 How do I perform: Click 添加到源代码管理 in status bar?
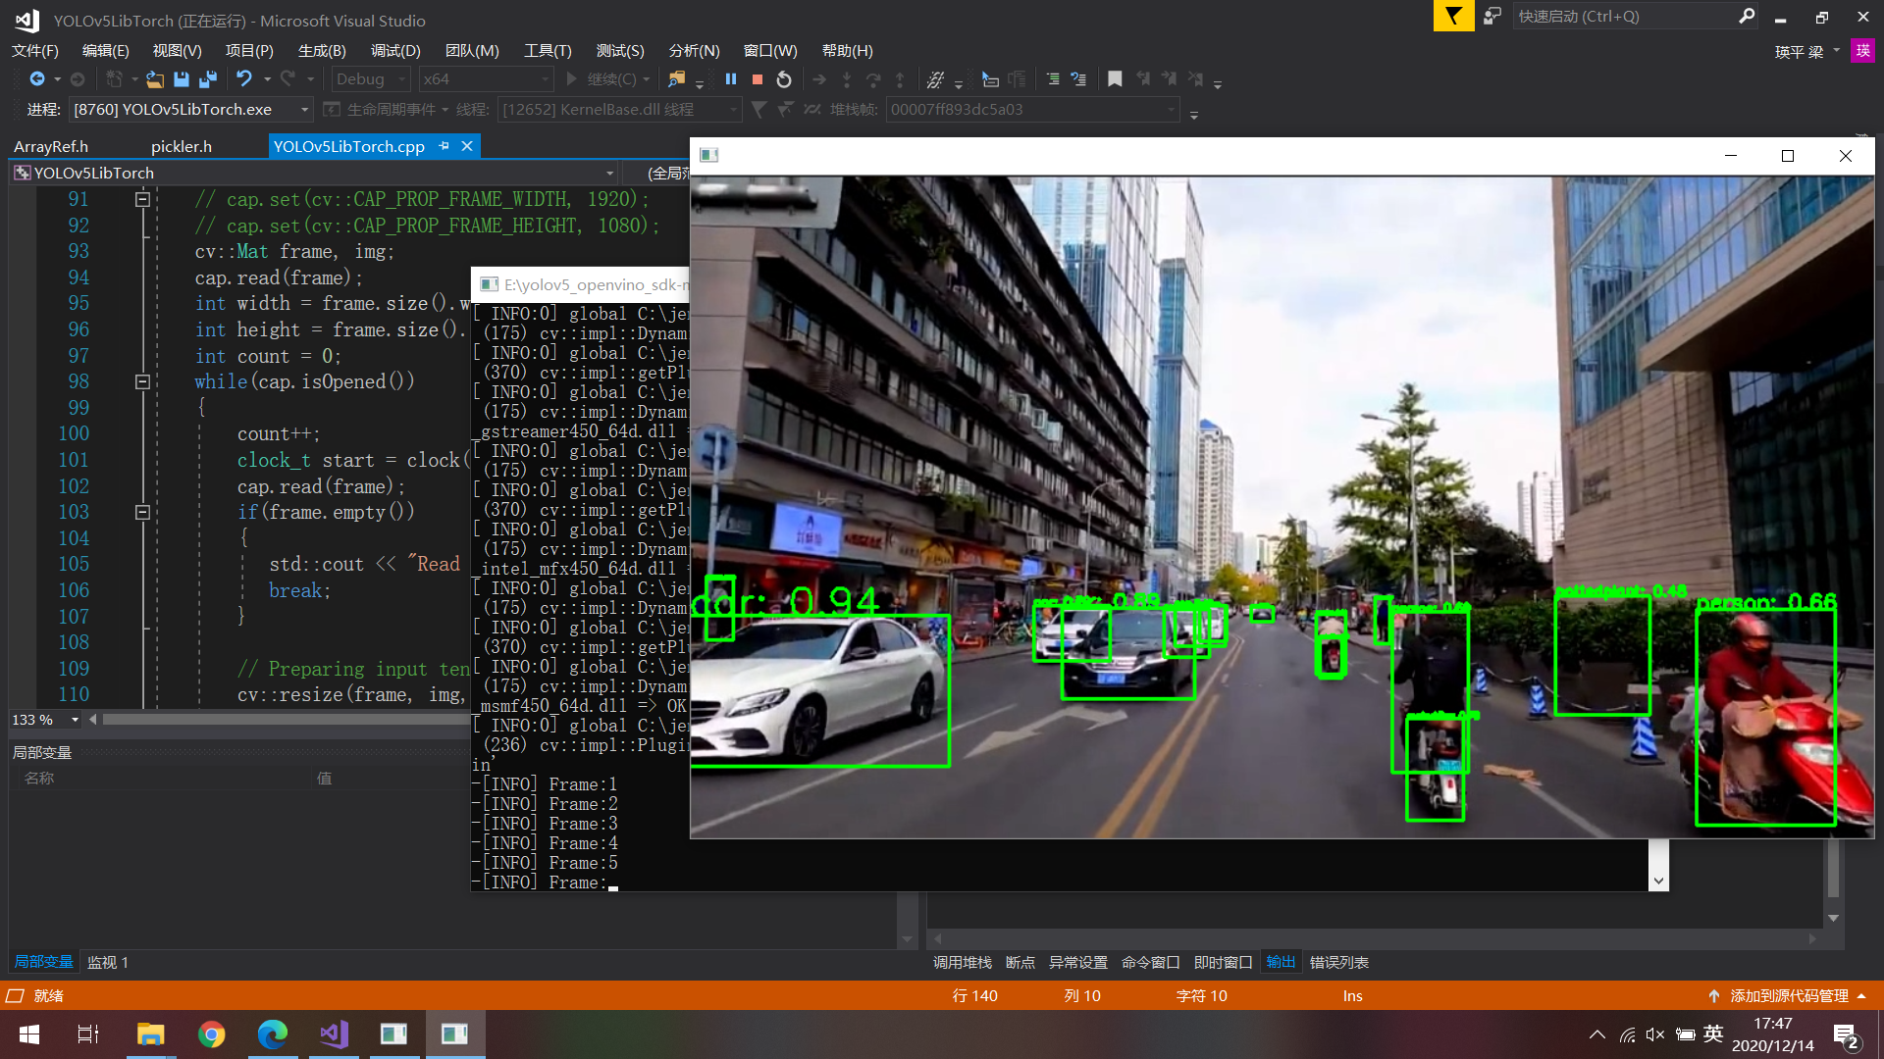[x=1789, y=995]
